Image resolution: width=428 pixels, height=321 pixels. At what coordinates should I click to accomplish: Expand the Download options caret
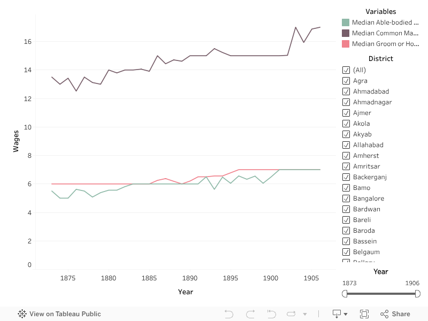point(346,315)
